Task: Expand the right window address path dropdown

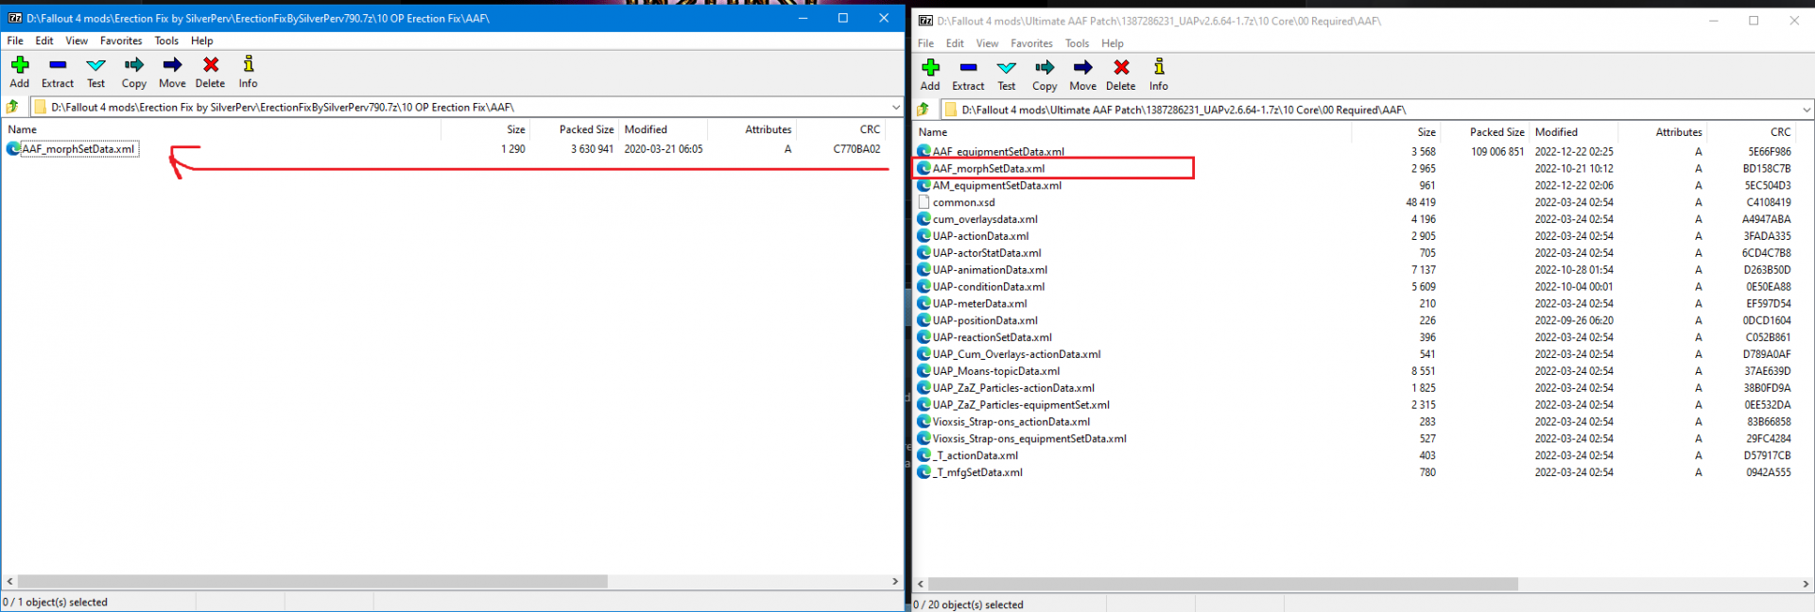Action: tap(1806, 110)
